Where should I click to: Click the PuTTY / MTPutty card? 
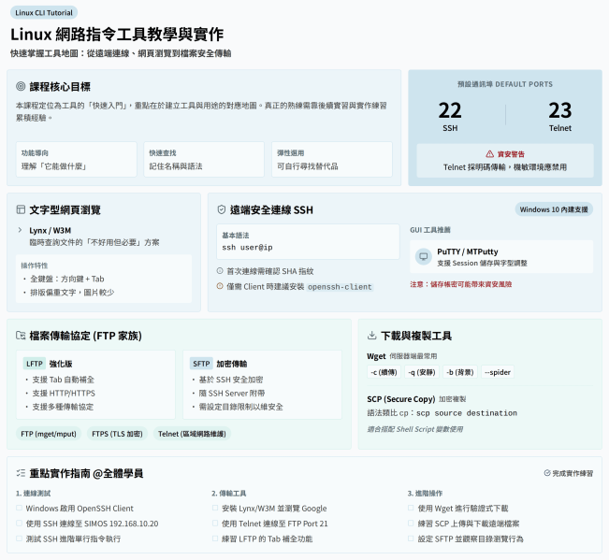coord(501,257)
